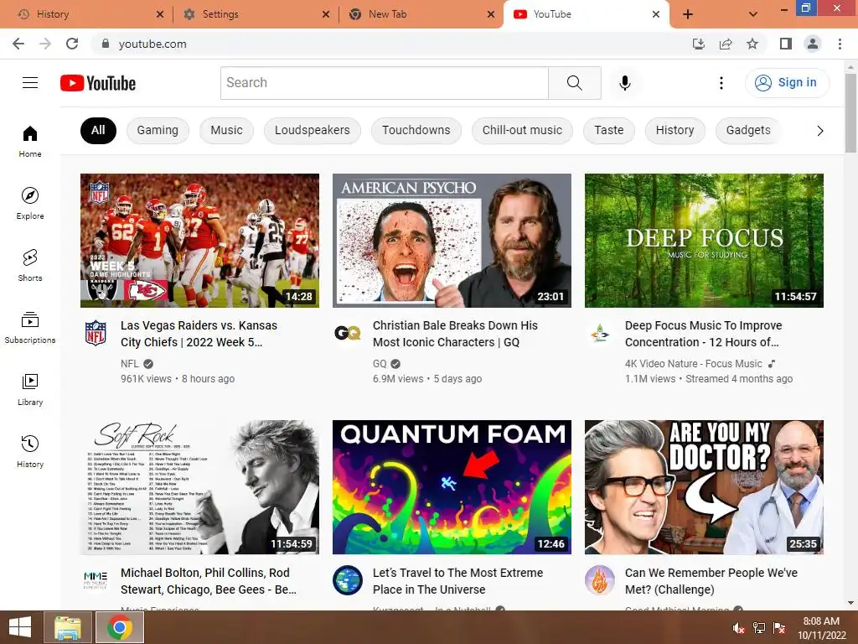
Task: Close the New Tab browser tab
Action: [491, 15]
